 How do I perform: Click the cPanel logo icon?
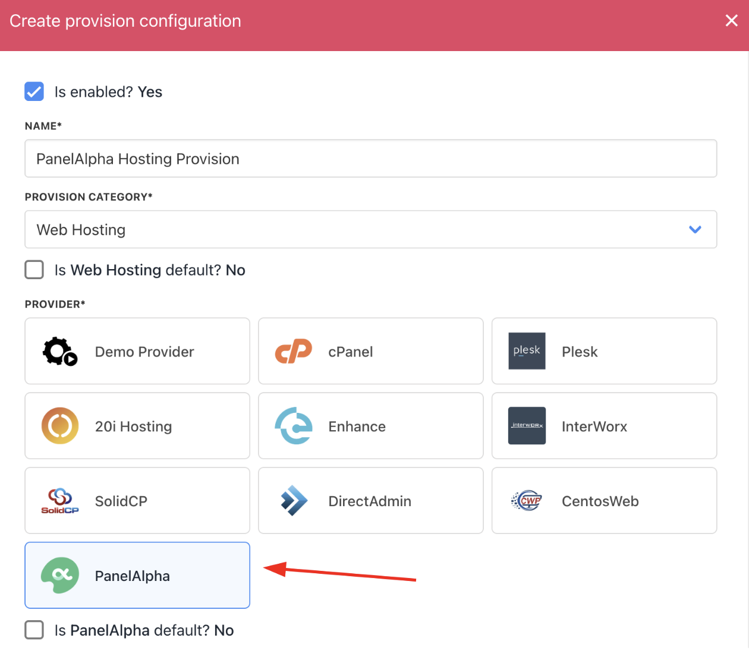pos(294,352)
